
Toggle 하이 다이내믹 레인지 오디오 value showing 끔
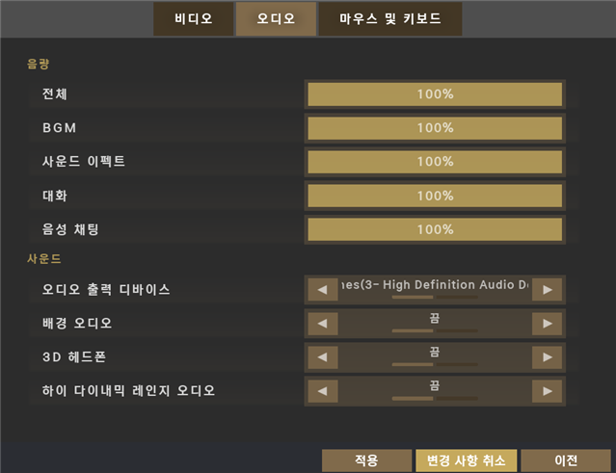pos(435,390)
